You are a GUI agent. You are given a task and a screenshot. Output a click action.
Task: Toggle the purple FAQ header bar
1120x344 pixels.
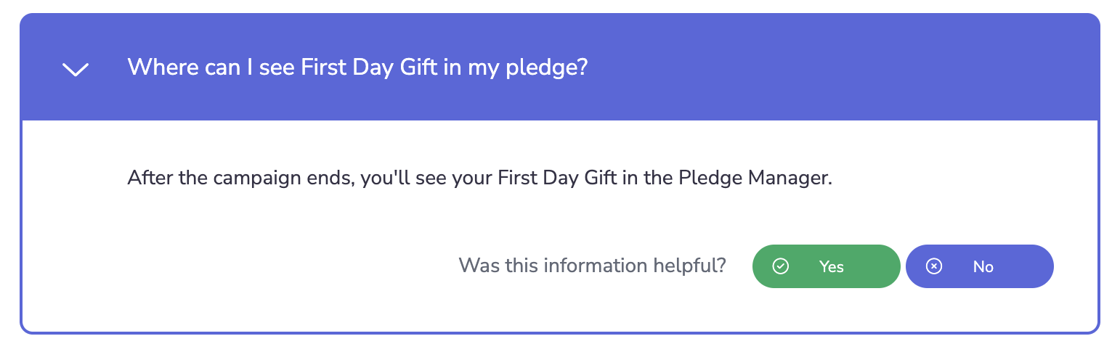point(560,67)
